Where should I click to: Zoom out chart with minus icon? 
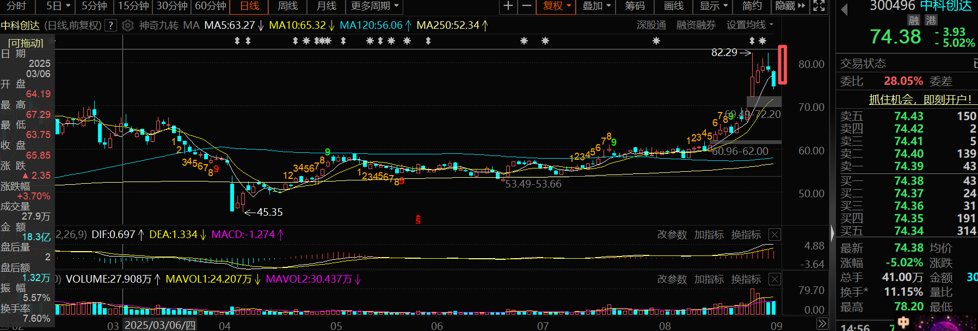[x=526, y=6]
